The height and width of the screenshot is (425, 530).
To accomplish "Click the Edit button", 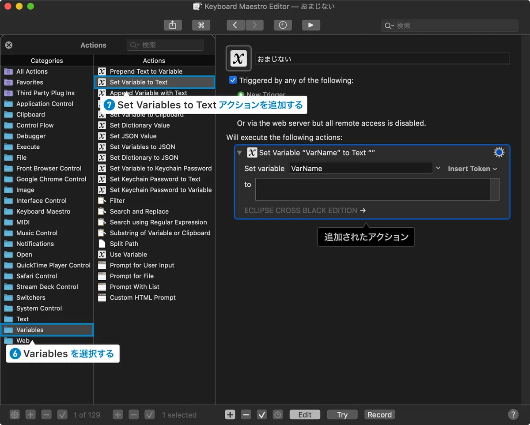I will click(305, 414).
